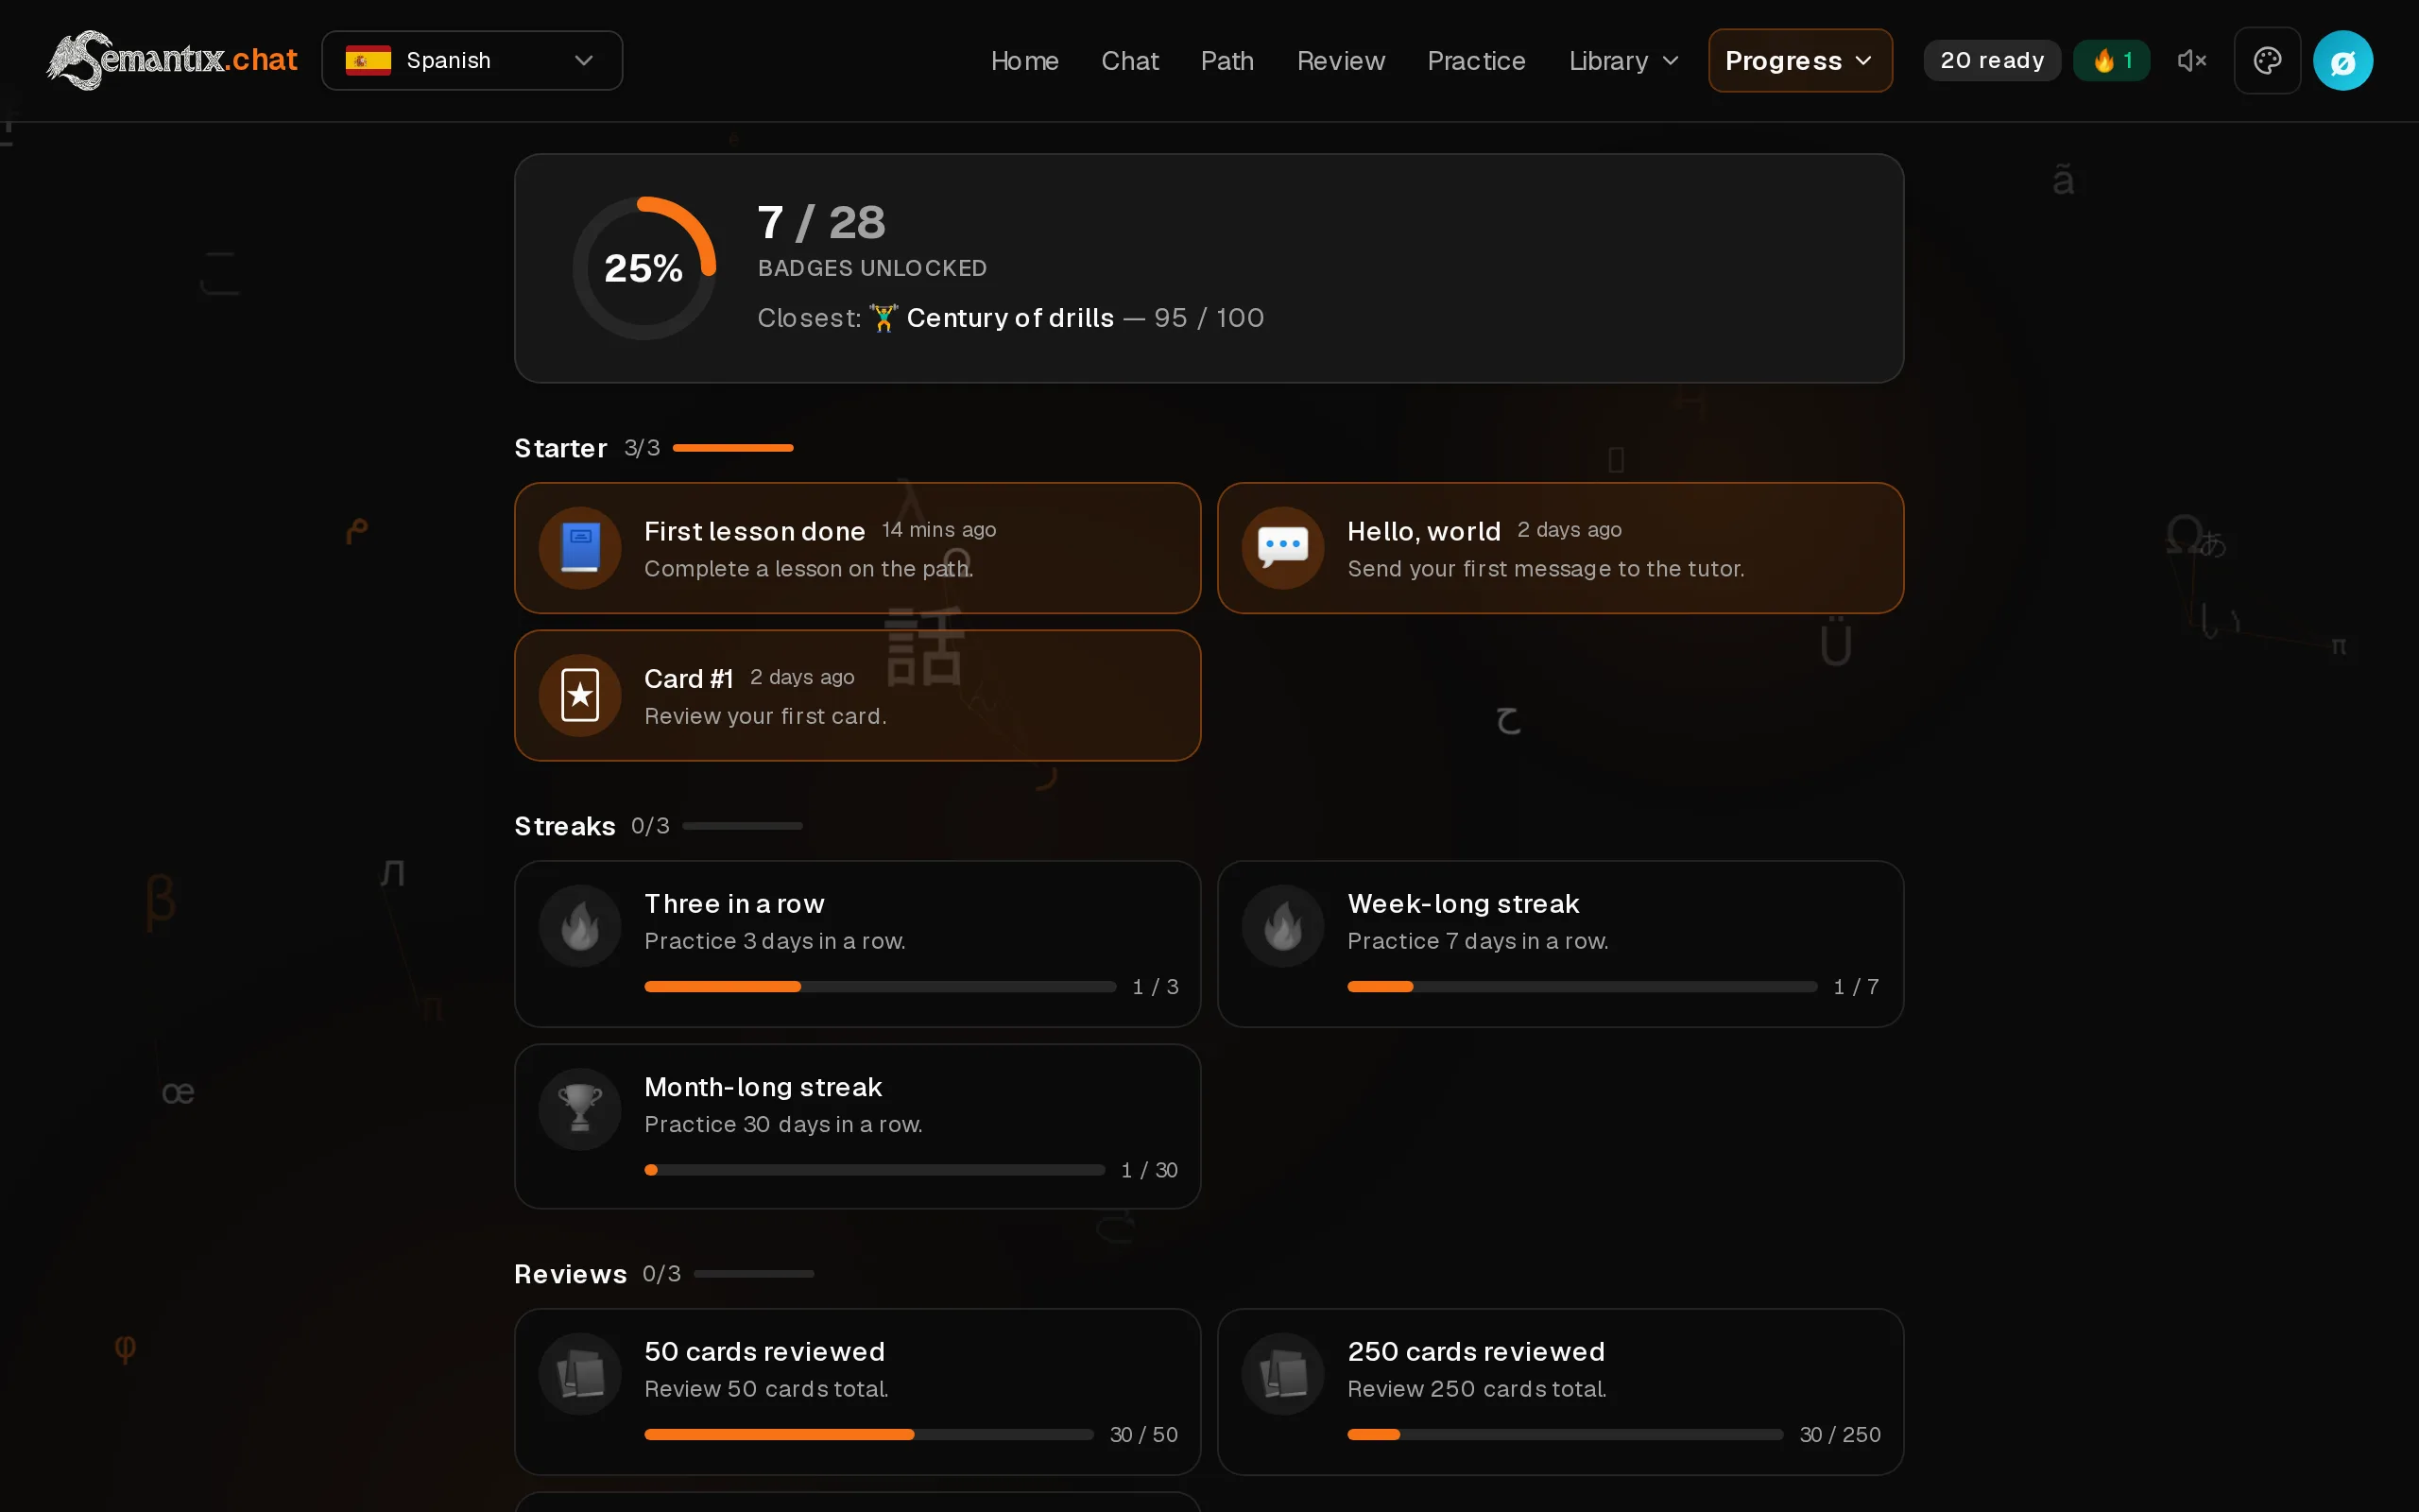
Task: Click the Semantix.chat logo
Action: (172, 60)
